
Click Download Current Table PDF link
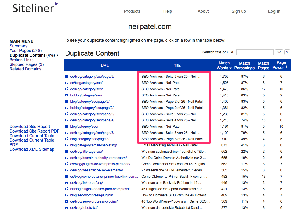[x=32, y=142]
